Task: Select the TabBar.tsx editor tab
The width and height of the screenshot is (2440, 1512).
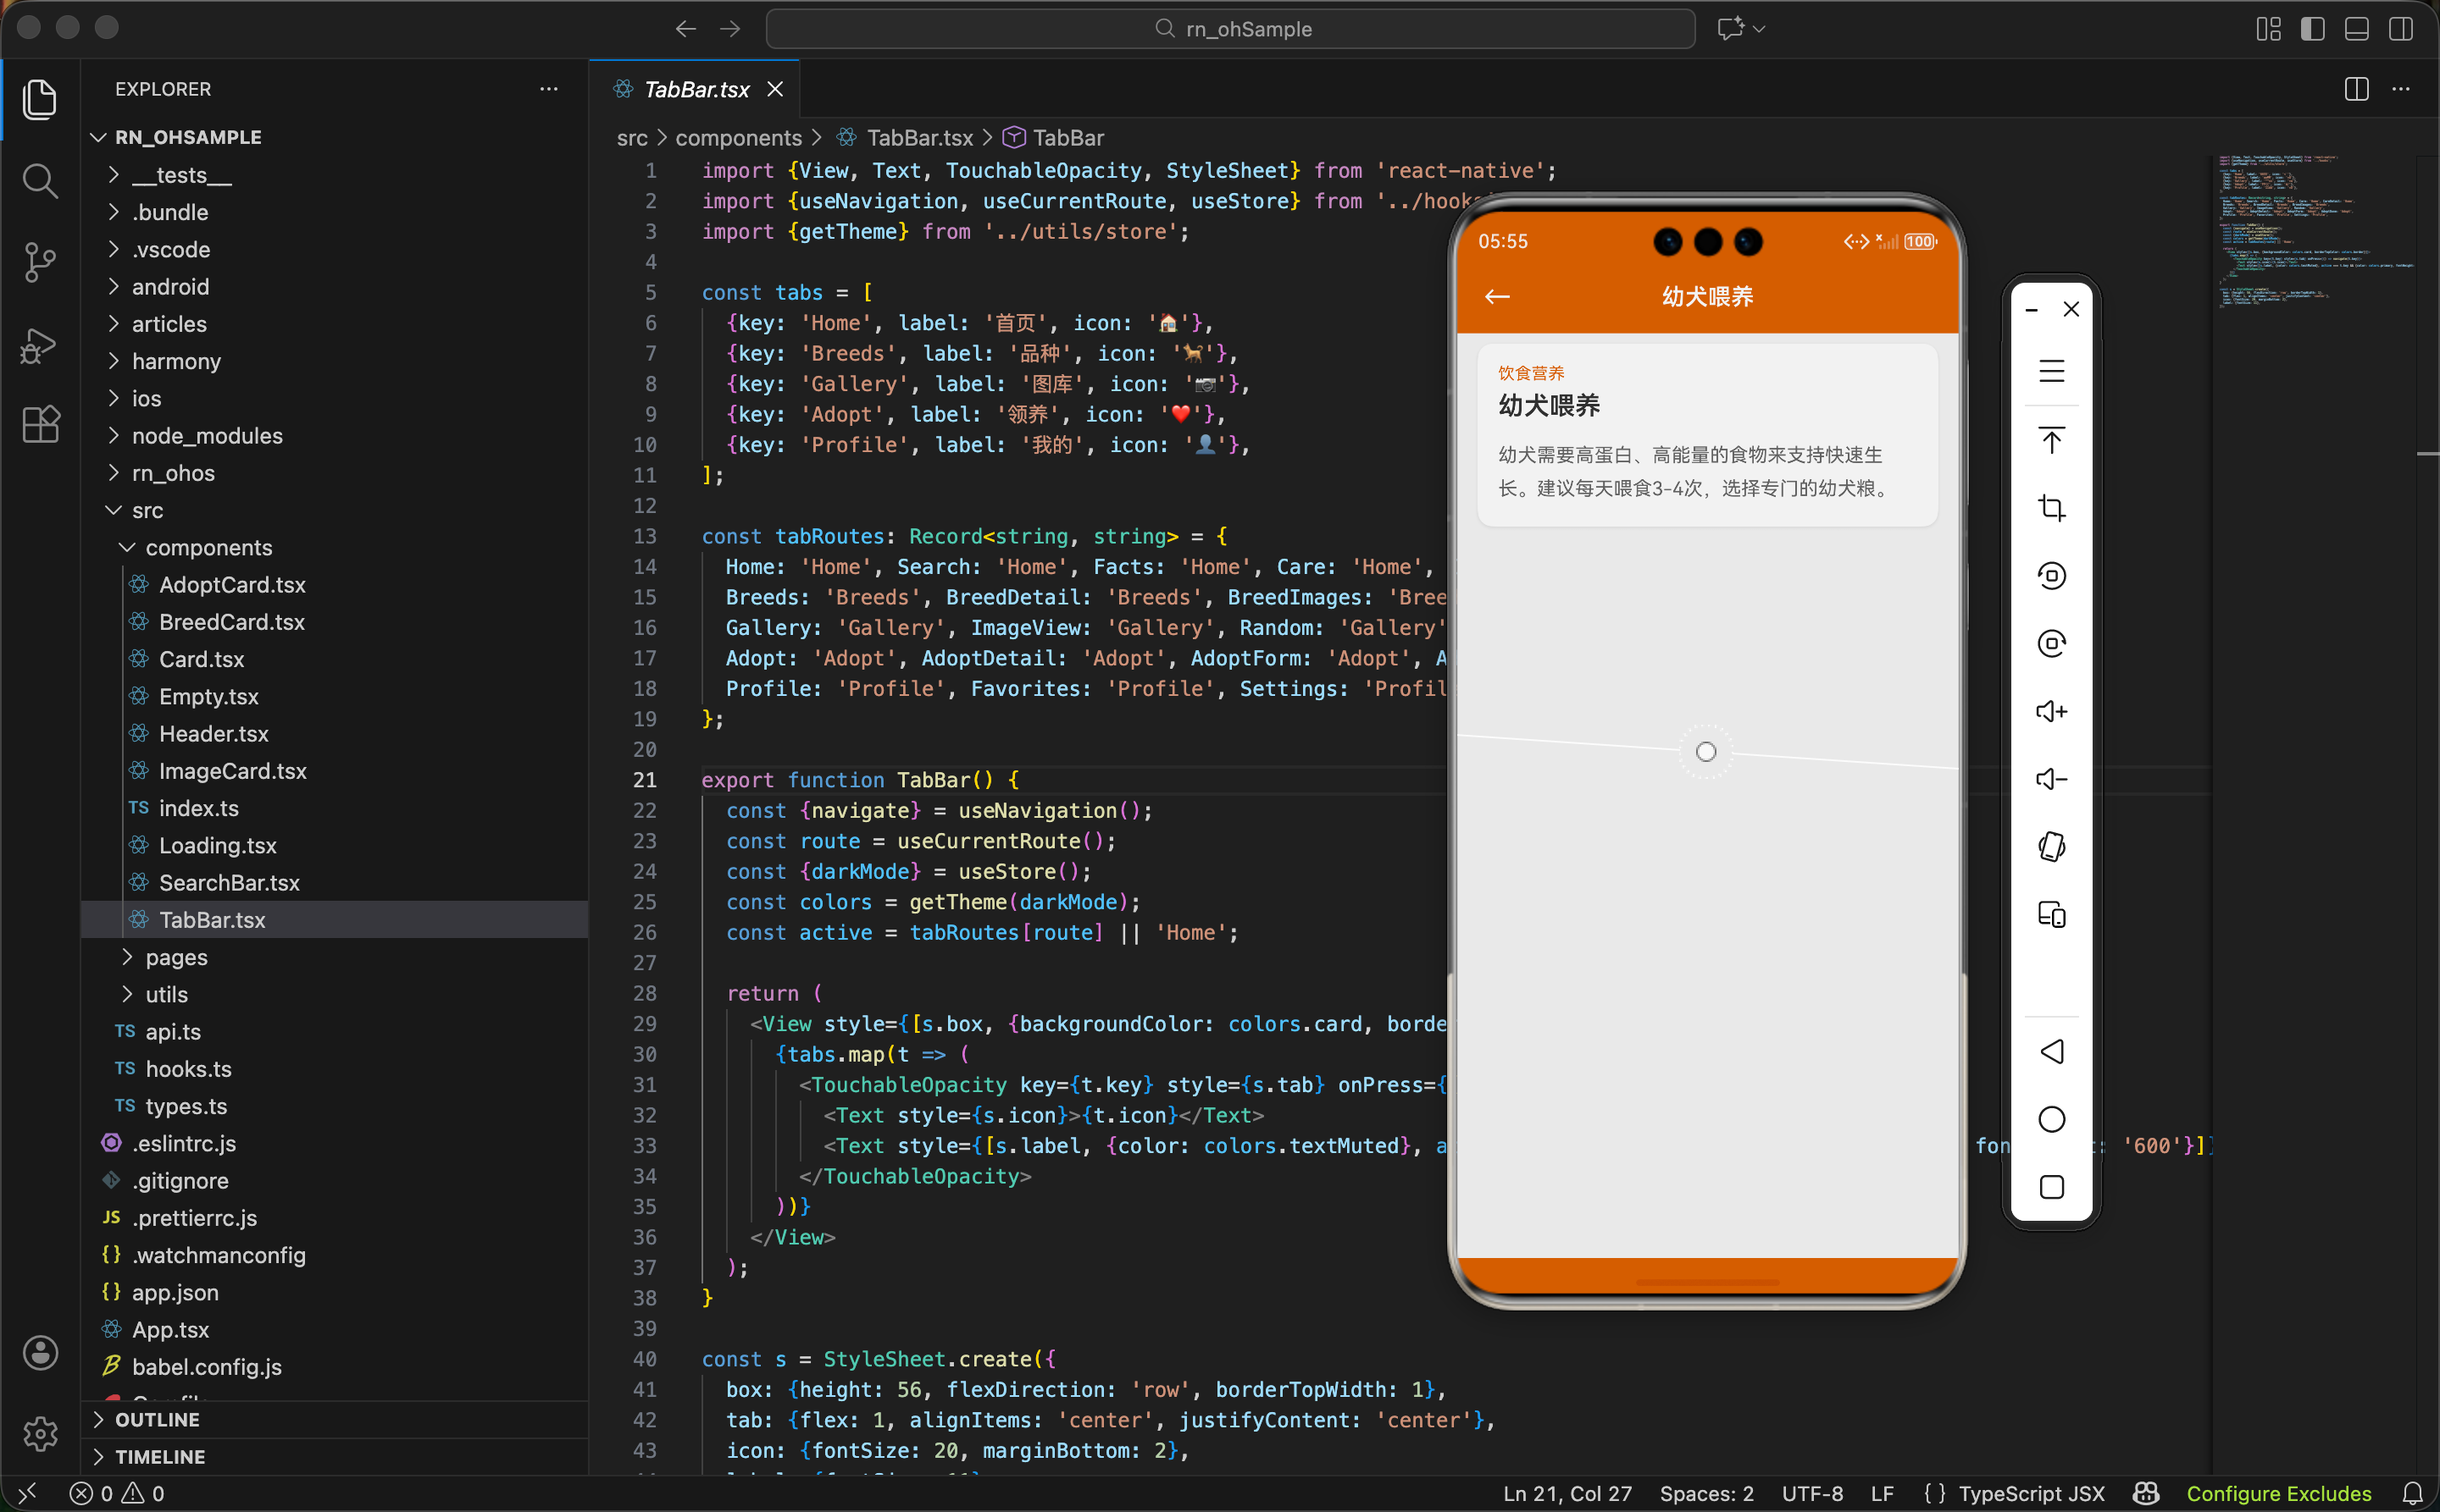Action: point(696,89)
